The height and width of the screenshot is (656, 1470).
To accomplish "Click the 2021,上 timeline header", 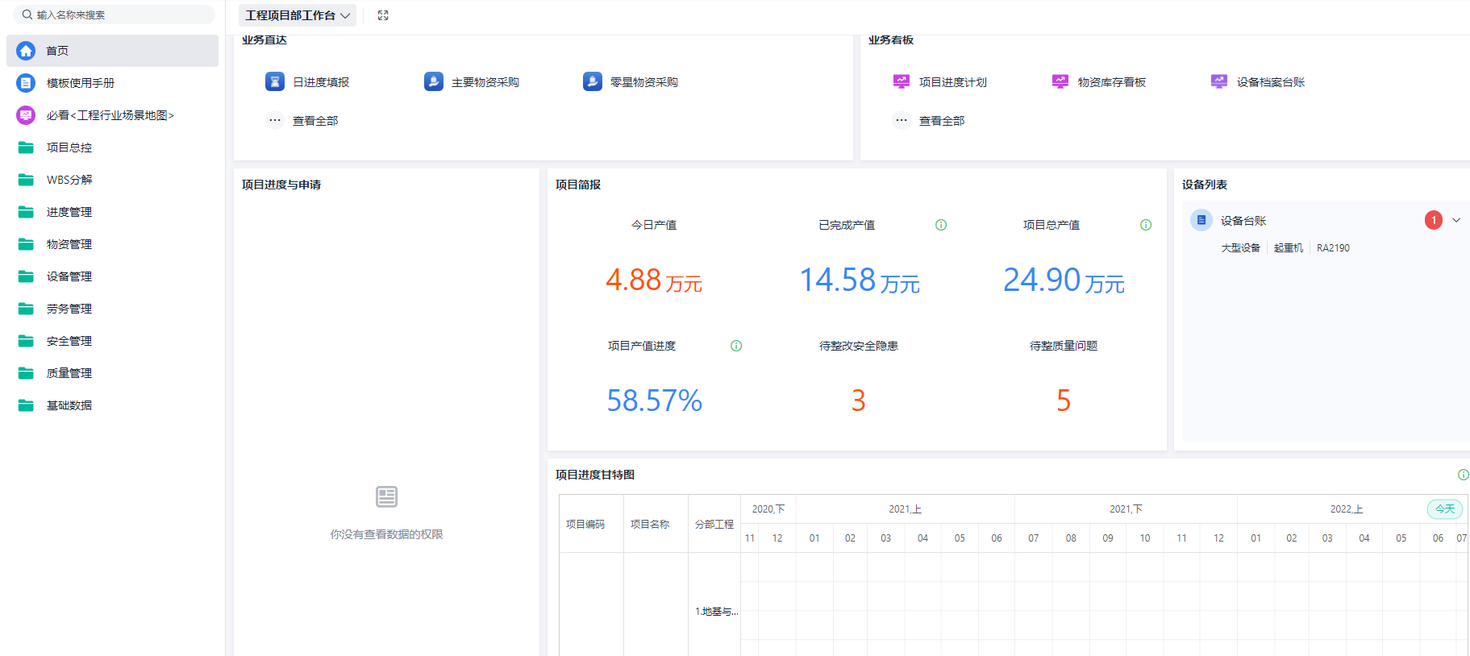I will 905,509.
